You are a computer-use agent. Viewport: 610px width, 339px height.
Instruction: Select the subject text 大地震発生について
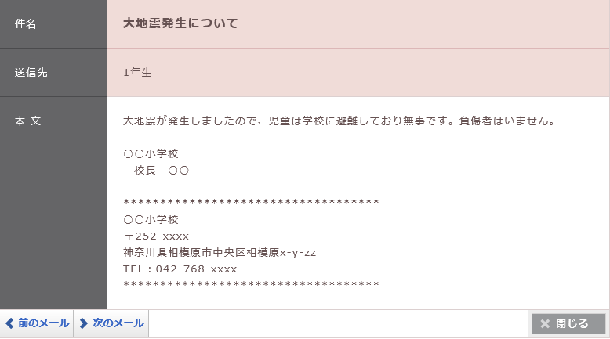pos(180,23)
